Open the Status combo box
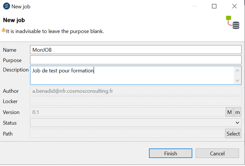This screenshot has width=245, height=166. pos(136,123)
